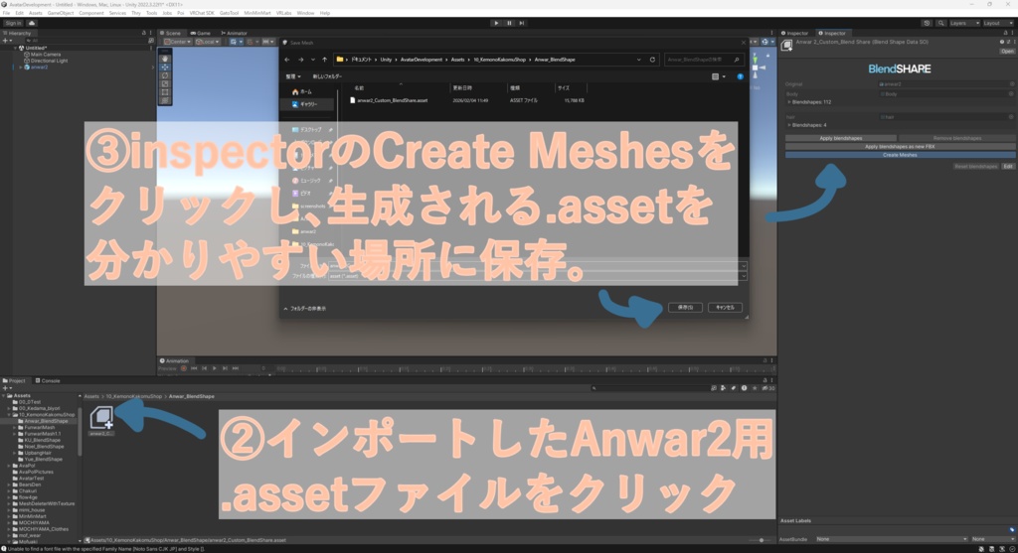Toggle the Inspector panel lock icon
The image size is (1018, 553).
coord(1006,33)
